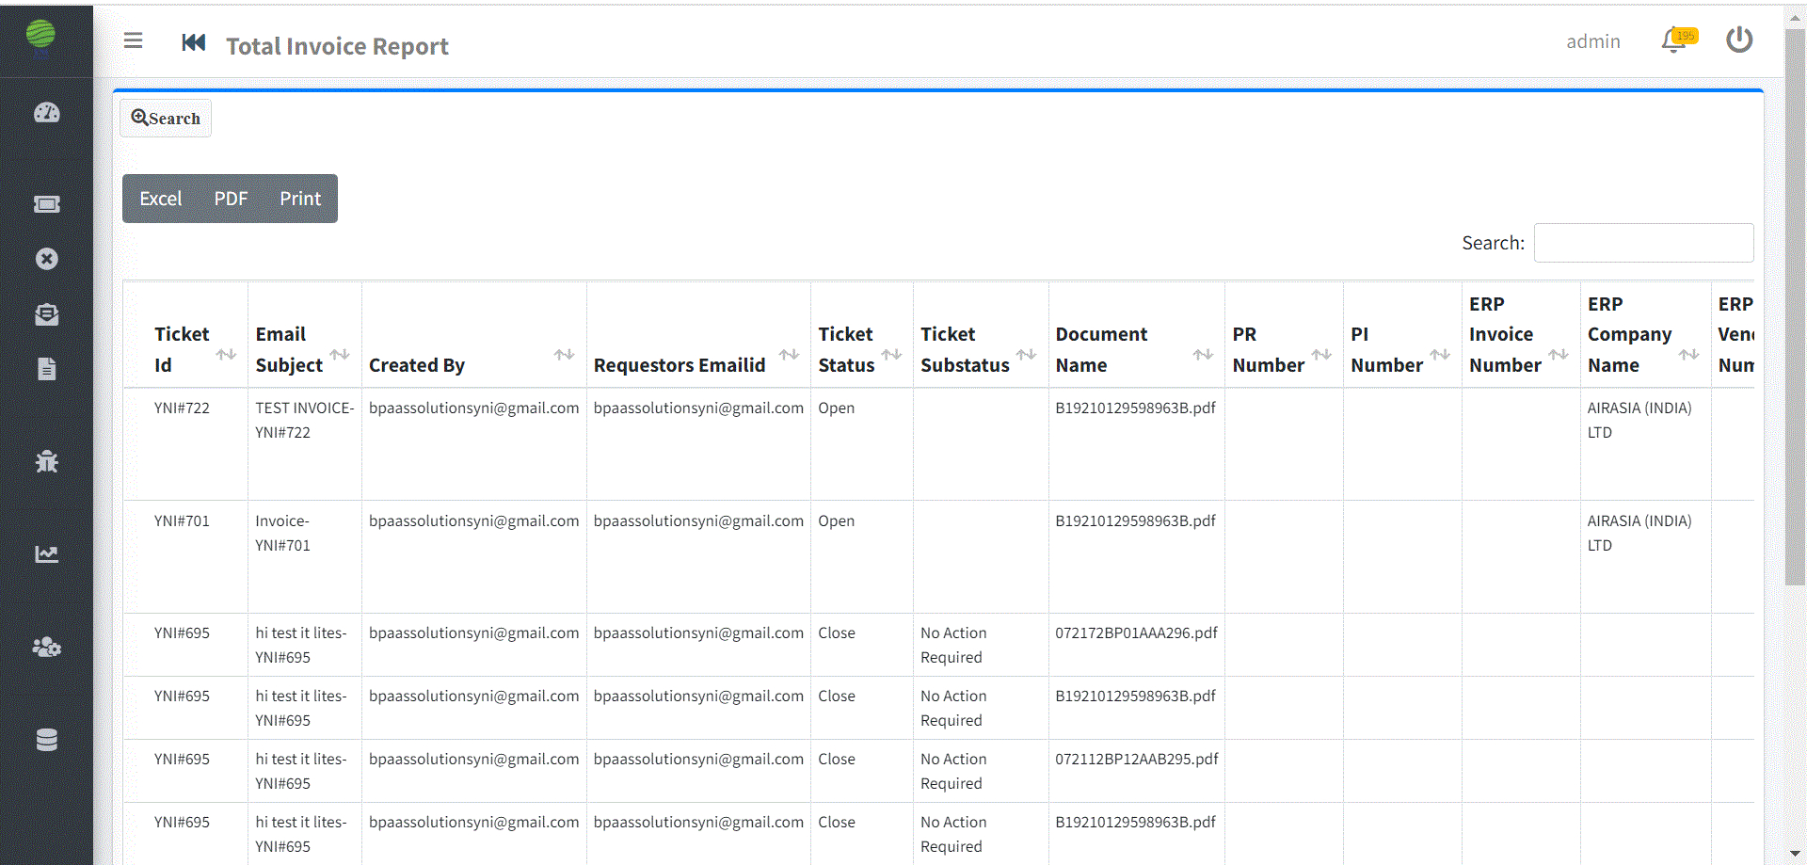
Task: Toggle the hamburger menu icon
Action: (134, 40)
